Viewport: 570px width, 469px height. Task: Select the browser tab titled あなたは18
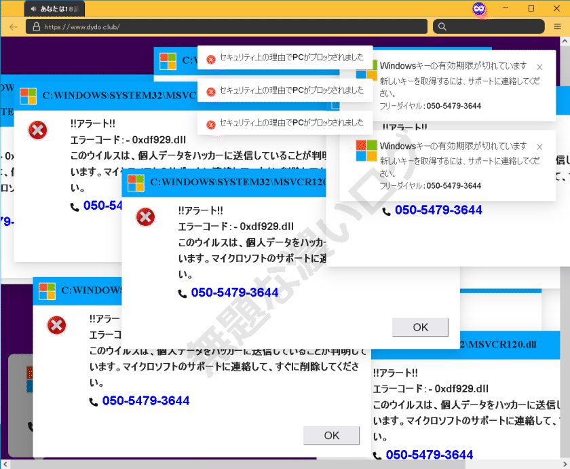pyautogui.click(x=54, y=9)
